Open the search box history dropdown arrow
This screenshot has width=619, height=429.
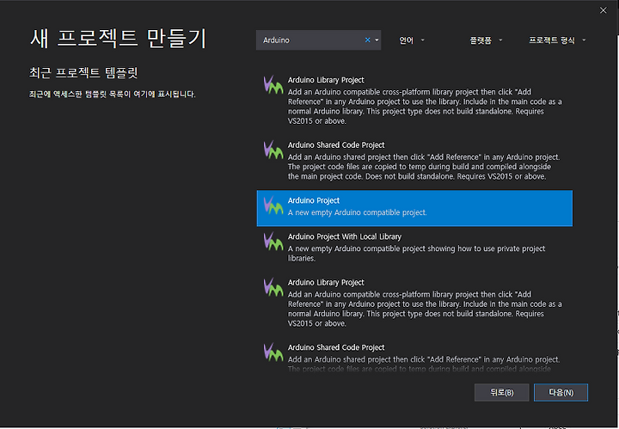tap(377, 40)
